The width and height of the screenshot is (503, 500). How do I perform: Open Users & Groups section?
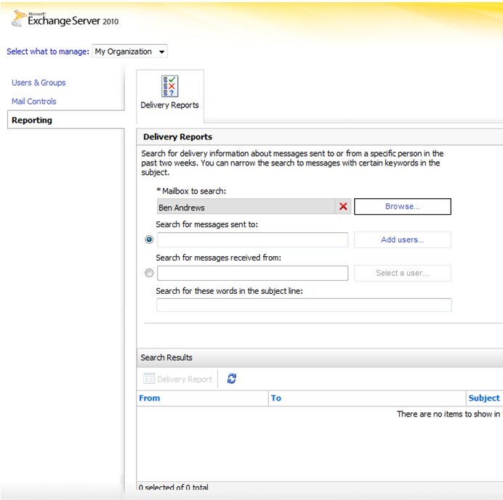39,83
